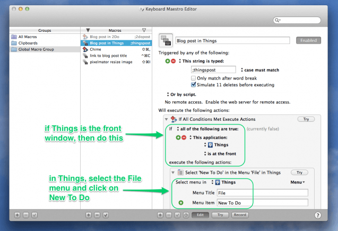Collapse the Select 'New To Do' action
The height and width of the screenshot is (231, 338).
click(x=173, y=173)
